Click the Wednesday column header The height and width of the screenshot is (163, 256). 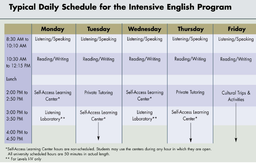click(145, 29)
